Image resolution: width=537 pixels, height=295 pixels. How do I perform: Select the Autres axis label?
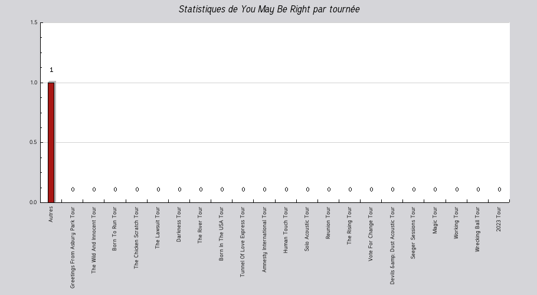click(51, 214)
